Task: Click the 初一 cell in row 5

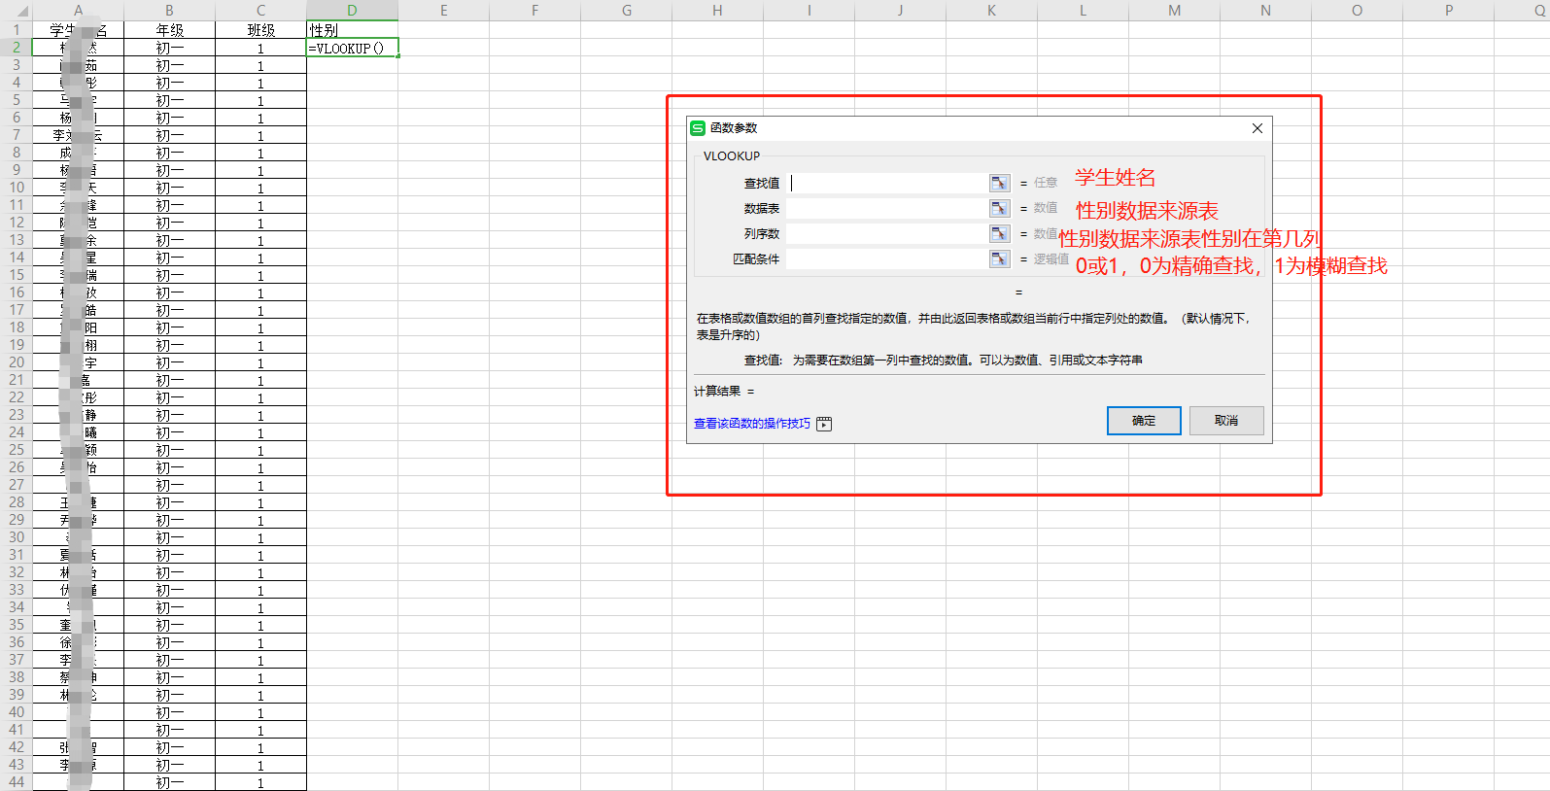Action: pyautogui.click(x=169, y=100)
